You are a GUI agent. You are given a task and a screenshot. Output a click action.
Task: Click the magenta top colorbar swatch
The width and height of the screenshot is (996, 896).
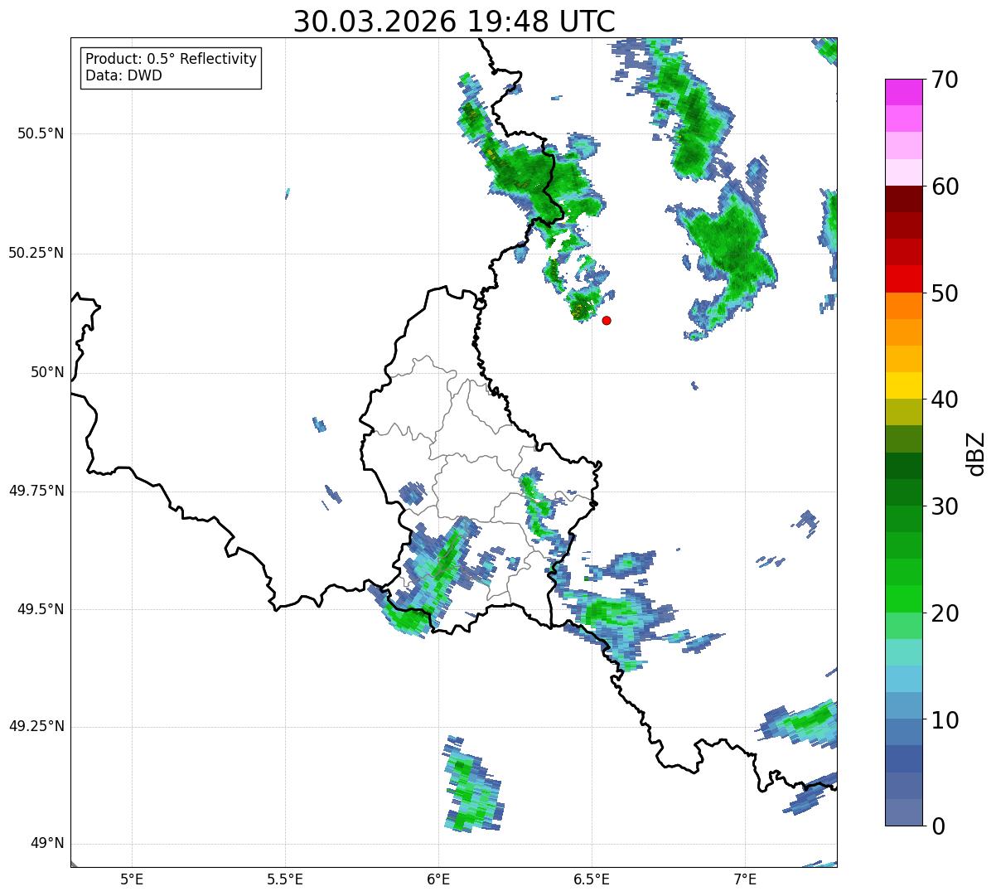[x=903, y=92]
